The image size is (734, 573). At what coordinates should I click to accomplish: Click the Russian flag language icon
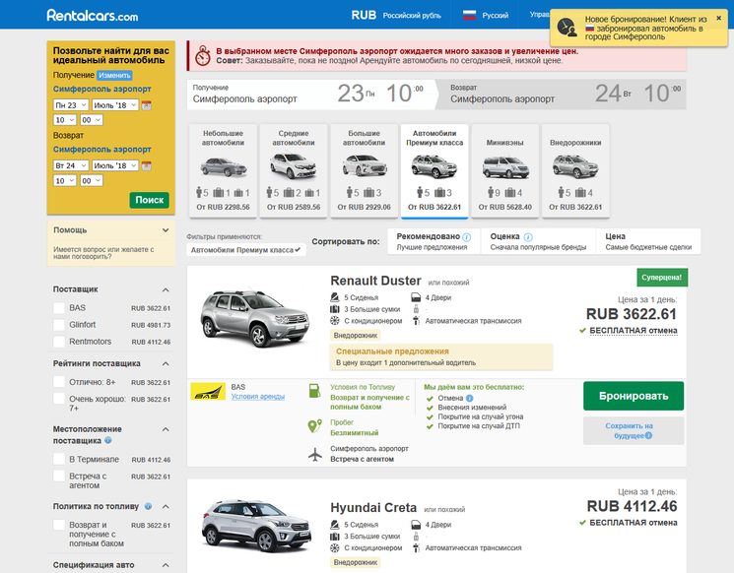pos(469,15)
